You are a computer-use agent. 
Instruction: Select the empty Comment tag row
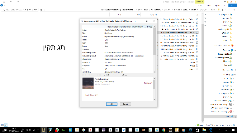pos(117,49)
